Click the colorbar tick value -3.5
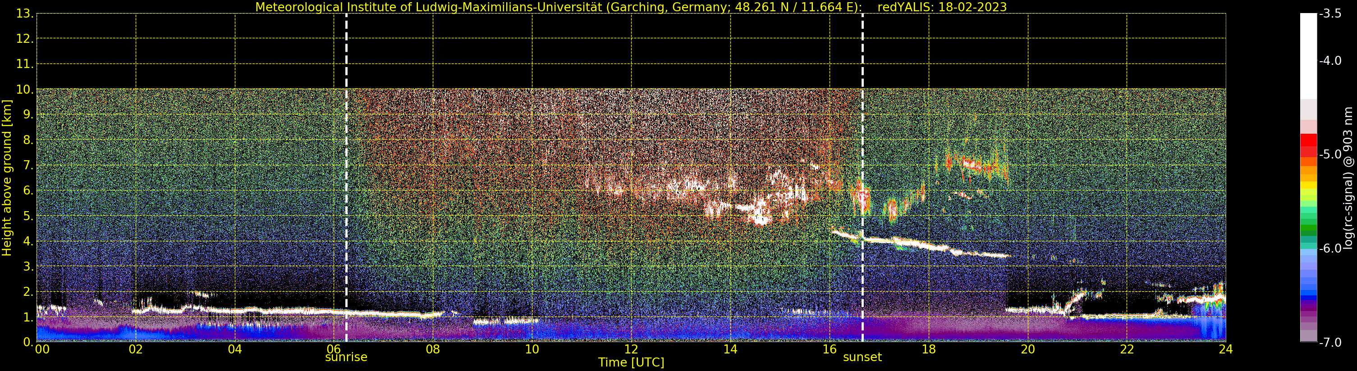Image resolution: width=1357 pixels, height=371 pixels. pyautogui.click(x=1330, y=14)
